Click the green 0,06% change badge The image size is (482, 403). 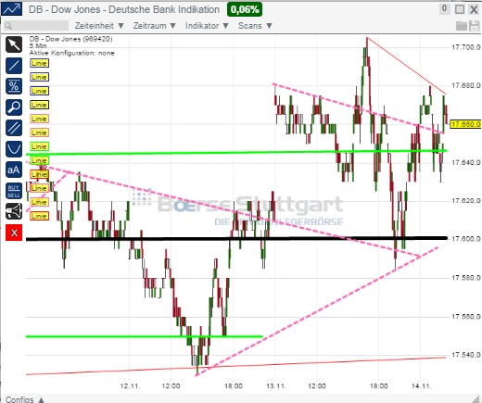click(x=245, y=9)
